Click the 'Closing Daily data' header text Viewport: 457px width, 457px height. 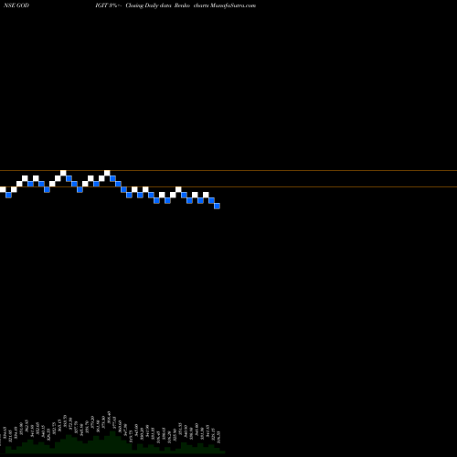point(149,5)
